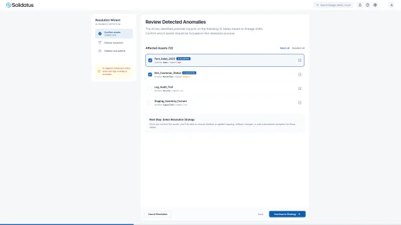Screen dimensions: 401x225
Task: Click the warning icon in AI suggestion note
Action: pos(99,71)
